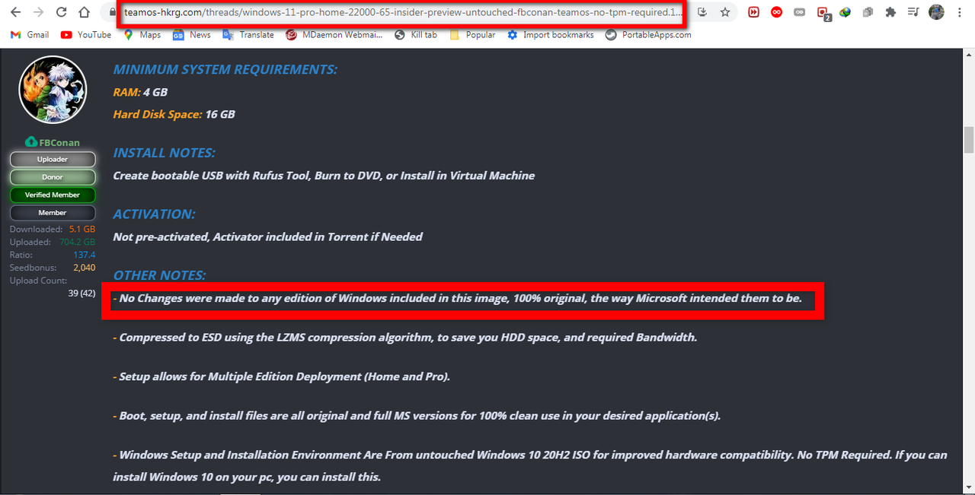The height and width of the screenshot is (495, 975).
Task: Click the 'No Changes were made' note
Action: (x=458, y=298)
